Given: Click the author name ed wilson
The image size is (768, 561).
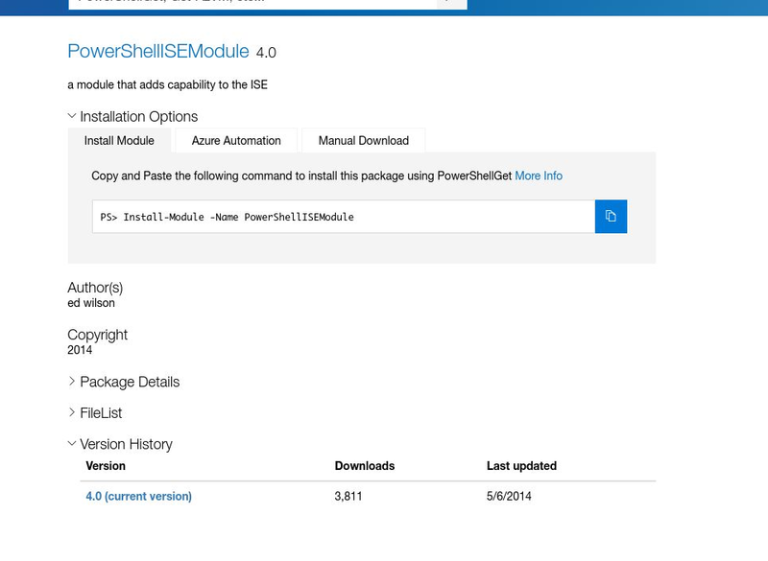Looking at the screenshot, I should 91,303.
